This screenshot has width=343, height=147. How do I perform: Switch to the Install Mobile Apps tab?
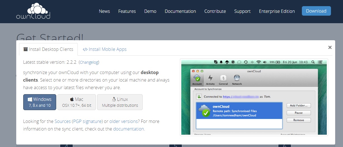pyautogui.click(x=105, y=49)
